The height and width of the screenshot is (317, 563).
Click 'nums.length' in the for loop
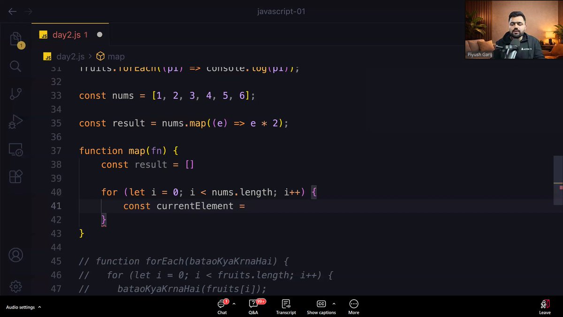[242, 192]
